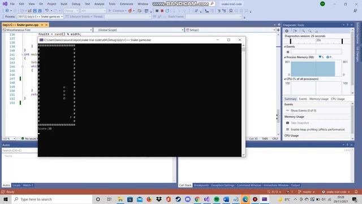Click the 20s mark on diagnostics timeline ruler
Screen dimensions: 362x204
(318, 40)
